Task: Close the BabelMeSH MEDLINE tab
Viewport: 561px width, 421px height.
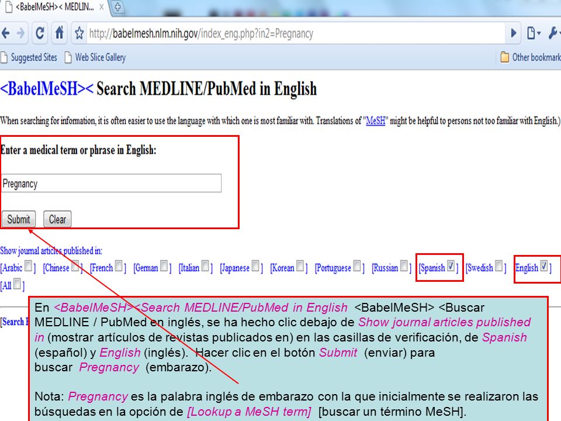Action: pos(102,7)
